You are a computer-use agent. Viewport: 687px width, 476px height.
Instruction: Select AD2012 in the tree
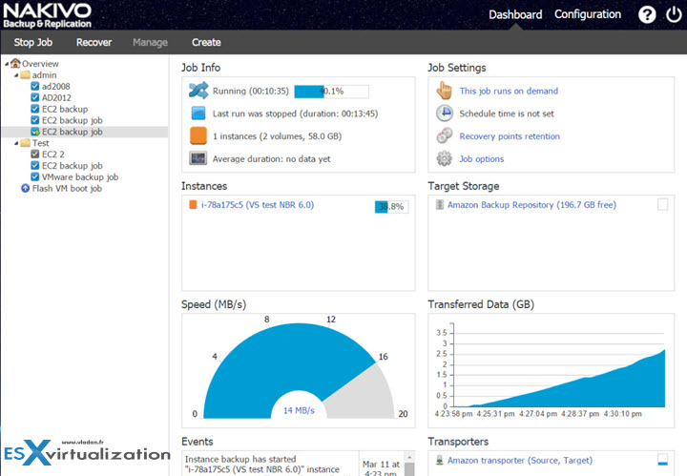[x=56, y=97]
